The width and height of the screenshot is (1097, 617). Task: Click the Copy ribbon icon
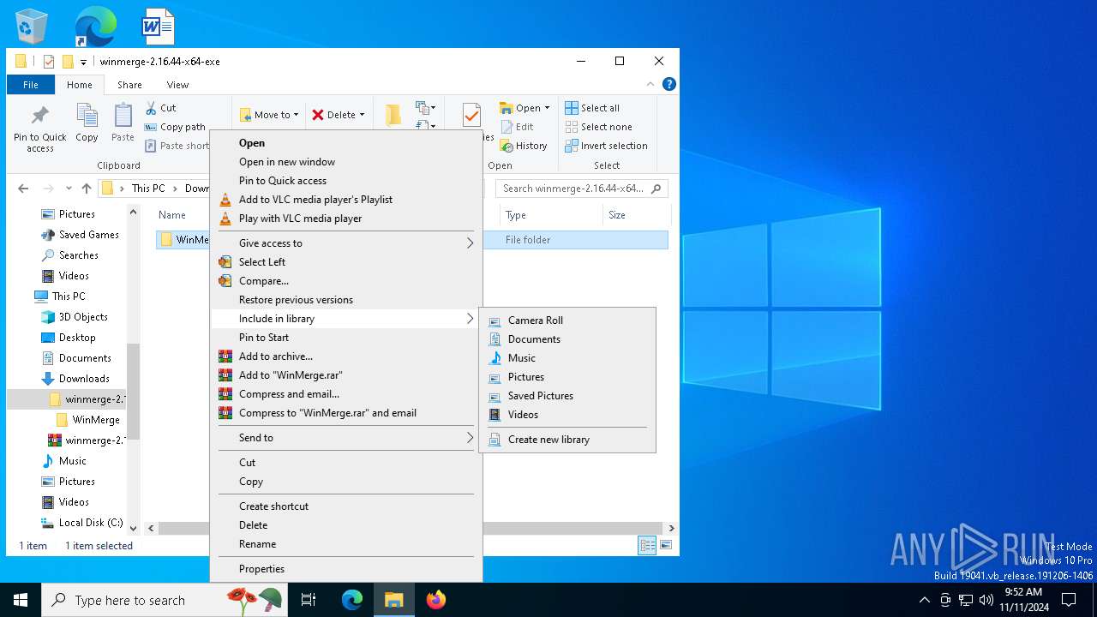tap(87, 123)
